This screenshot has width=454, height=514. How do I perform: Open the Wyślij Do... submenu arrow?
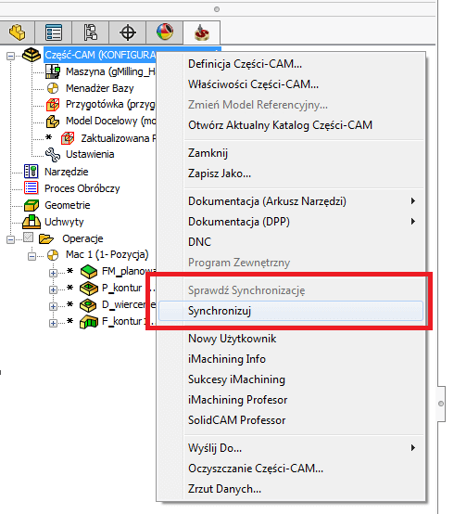pyautogui.click(x=413, y=448)
